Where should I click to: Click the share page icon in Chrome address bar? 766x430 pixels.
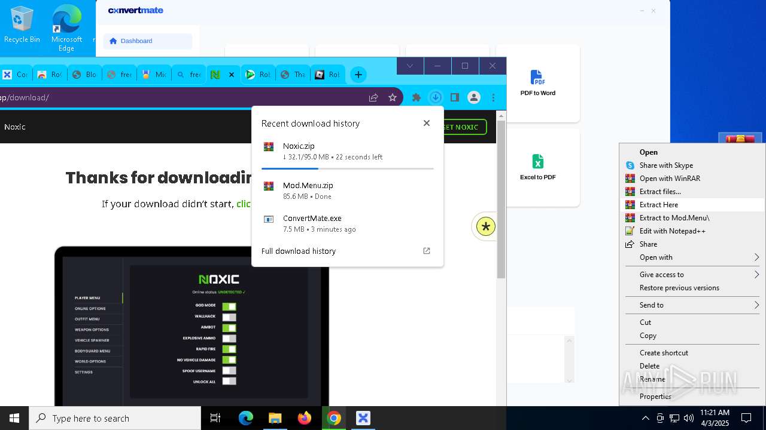click(x=373, y=97)
